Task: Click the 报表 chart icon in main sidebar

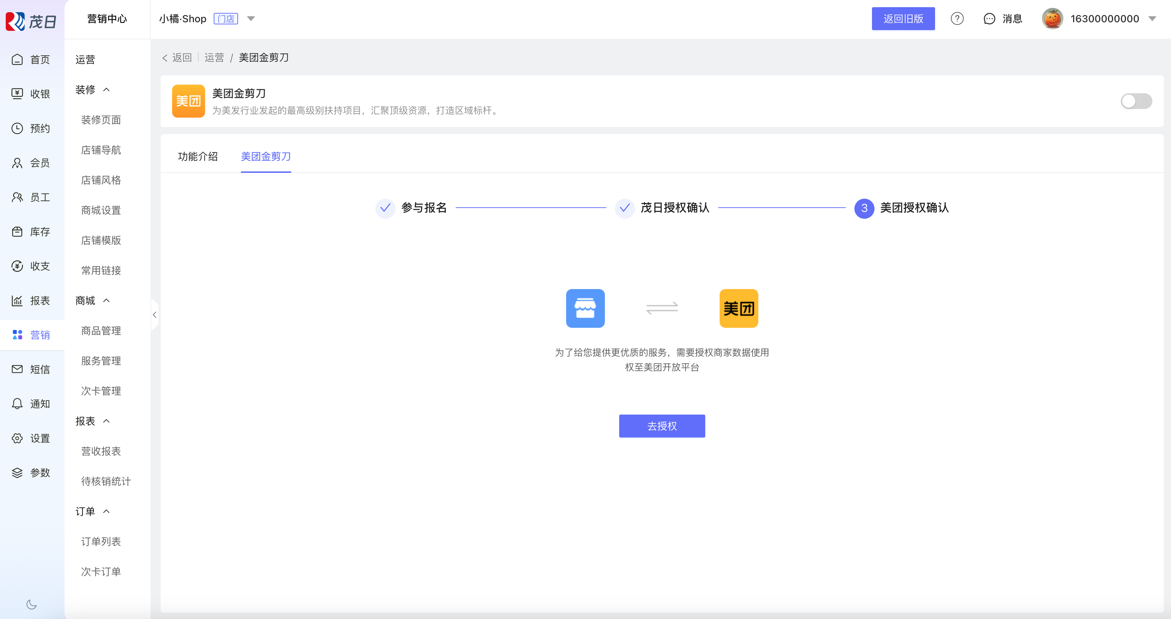Action: [17, 301]
